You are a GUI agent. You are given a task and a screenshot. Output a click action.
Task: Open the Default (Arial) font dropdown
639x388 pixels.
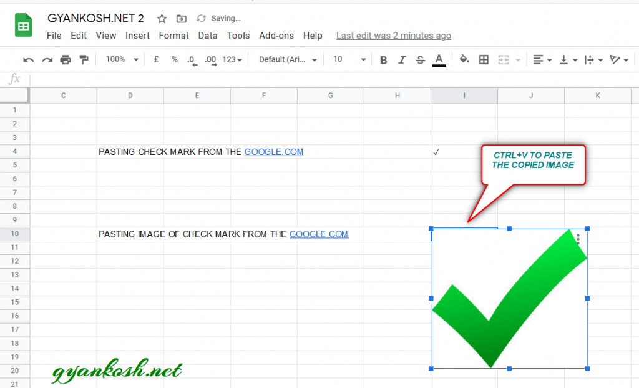tap(288, 59)
